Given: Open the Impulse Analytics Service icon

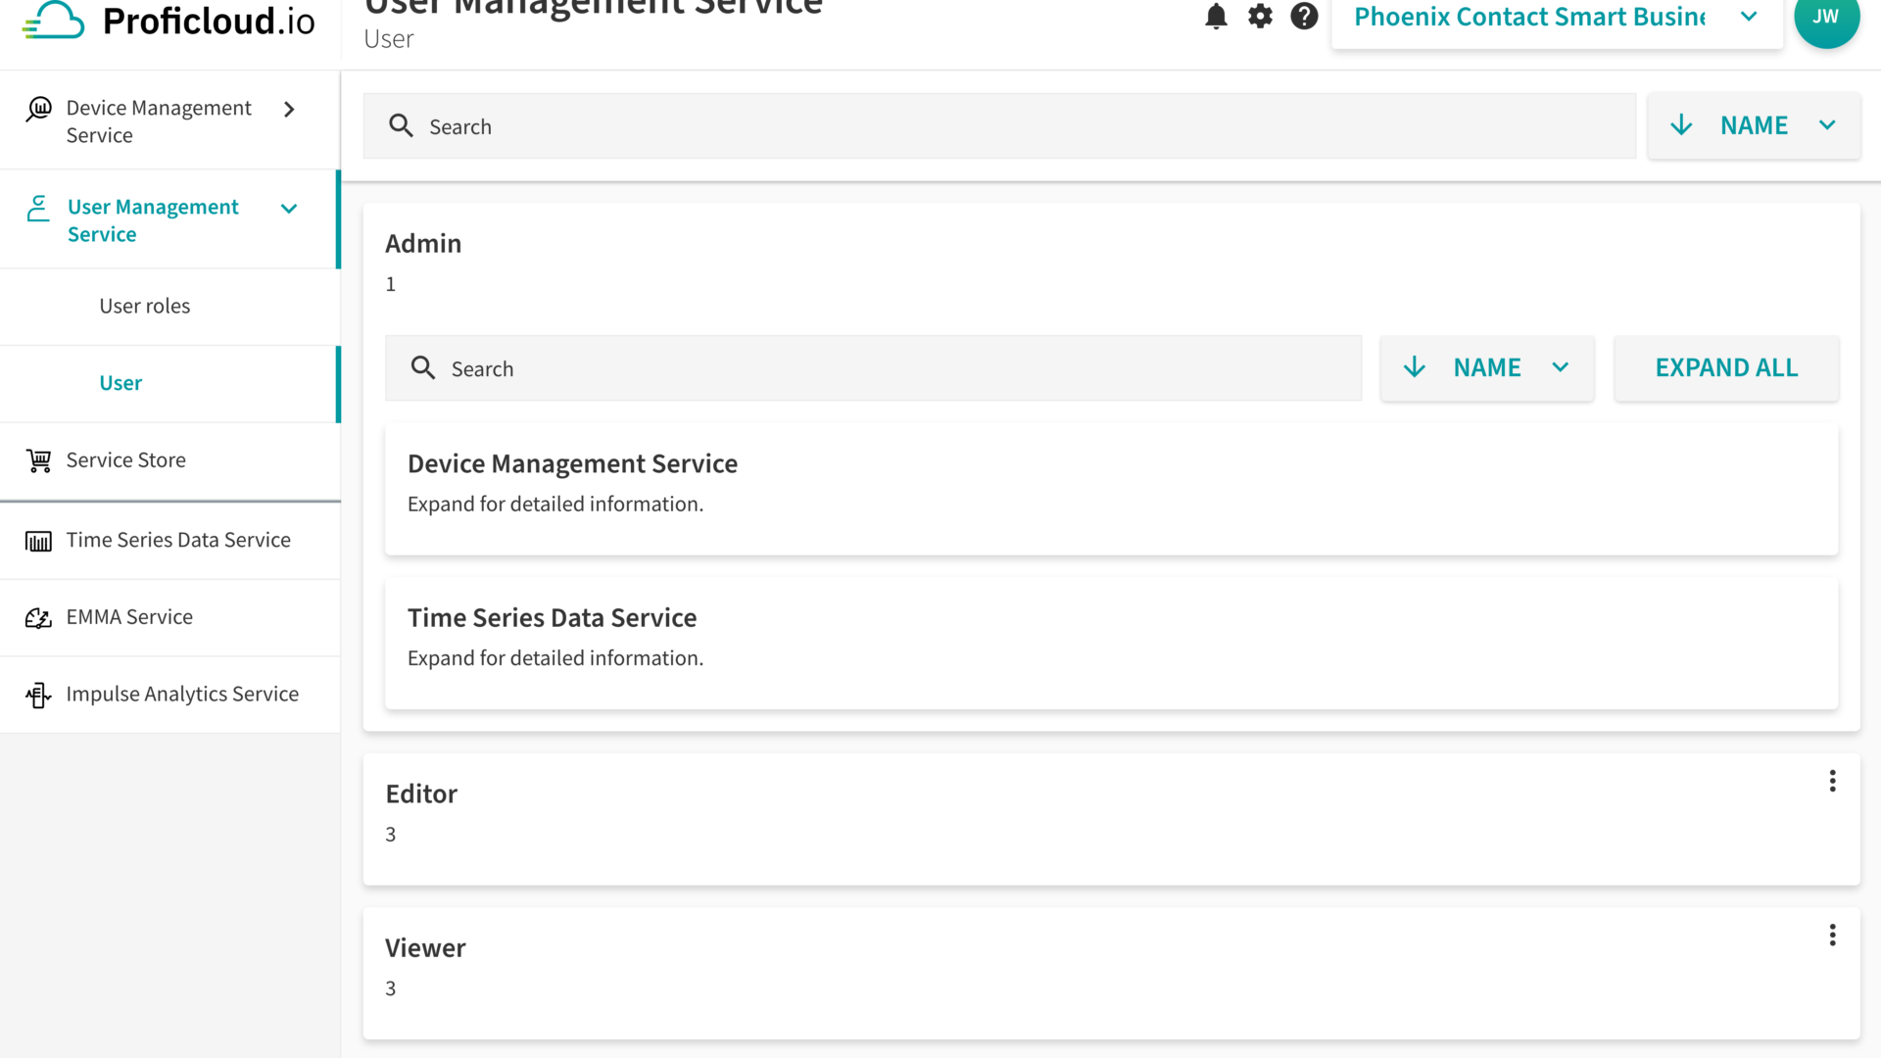Looking at the screenshot, I should [39, 695].
